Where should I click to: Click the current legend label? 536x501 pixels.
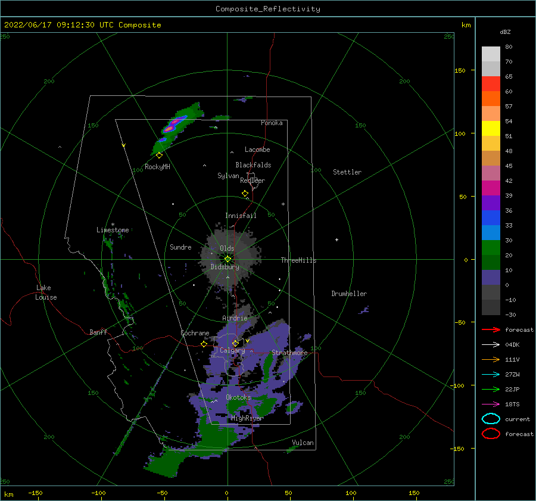click(517, 419)
